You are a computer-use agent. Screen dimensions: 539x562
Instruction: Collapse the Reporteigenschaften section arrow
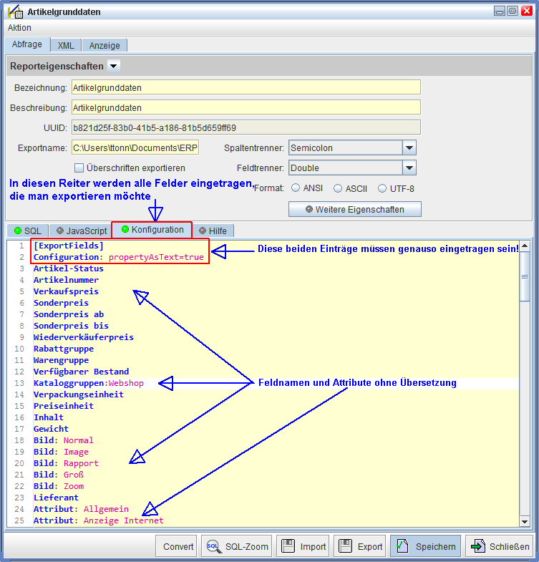(x=114, y=66)
